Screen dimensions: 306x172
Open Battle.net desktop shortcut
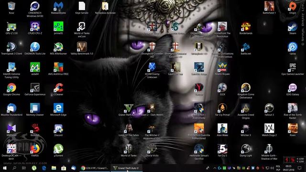246,49
